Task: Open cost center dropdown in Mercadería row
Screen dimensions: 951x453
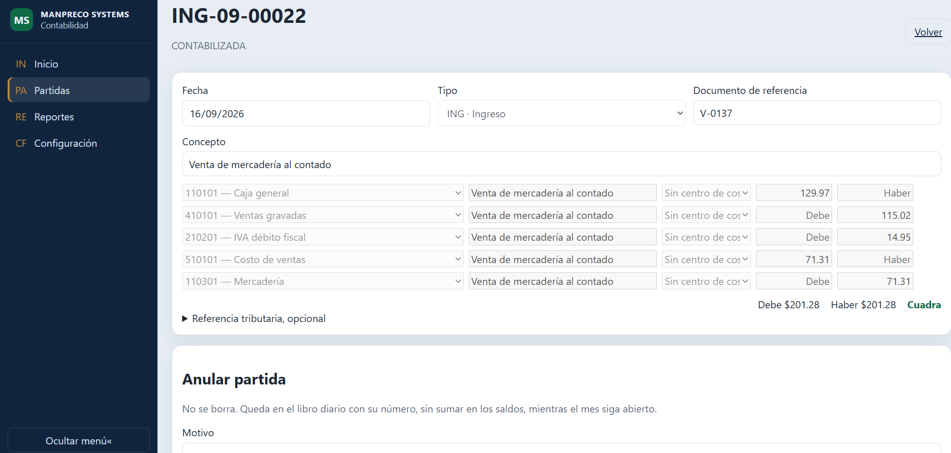Action: point(706,281)
